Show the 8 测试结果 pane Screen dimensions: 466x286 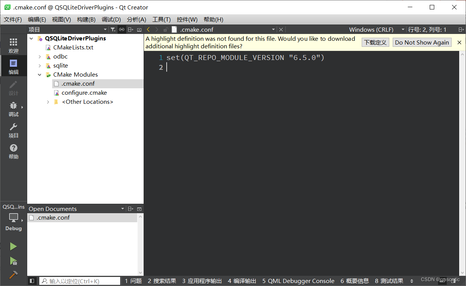coord(389,281)
